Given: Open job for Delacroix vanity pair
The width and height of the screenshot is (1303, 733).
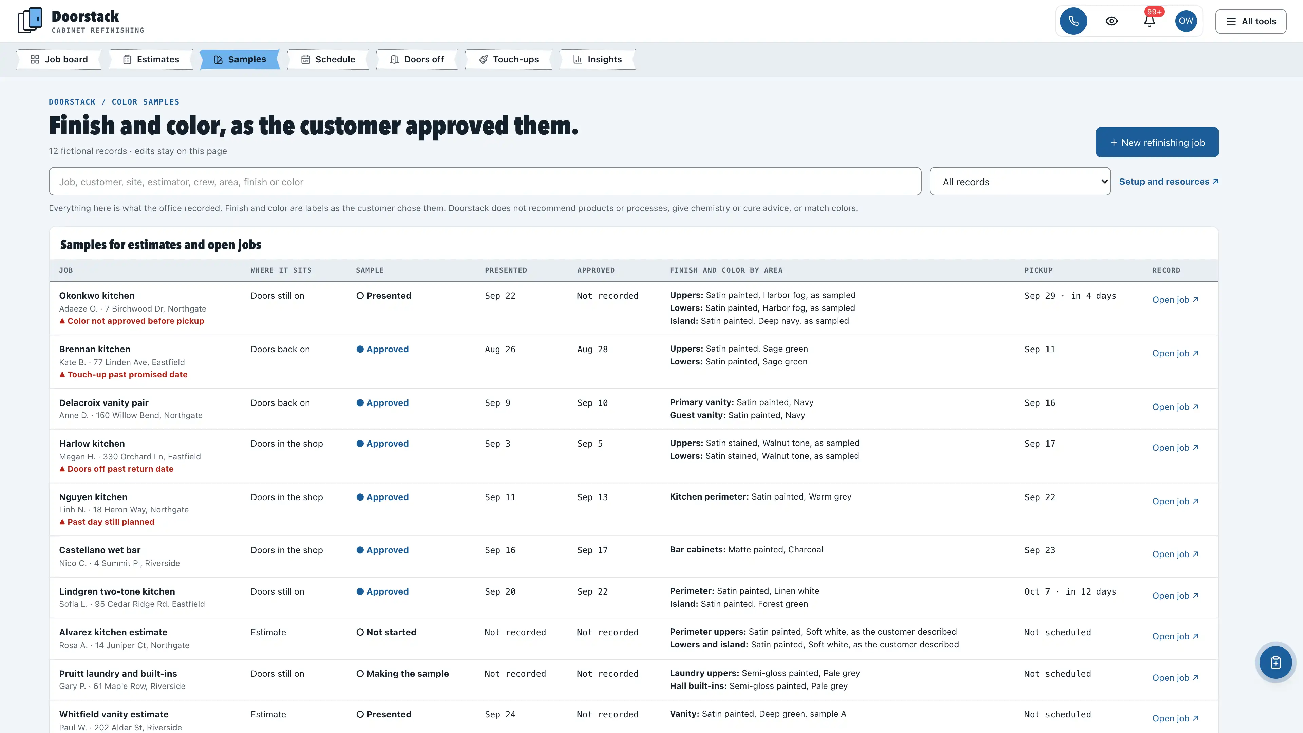Looking at the screenshot, I should pyautogui.click(x=1175, y=407).
